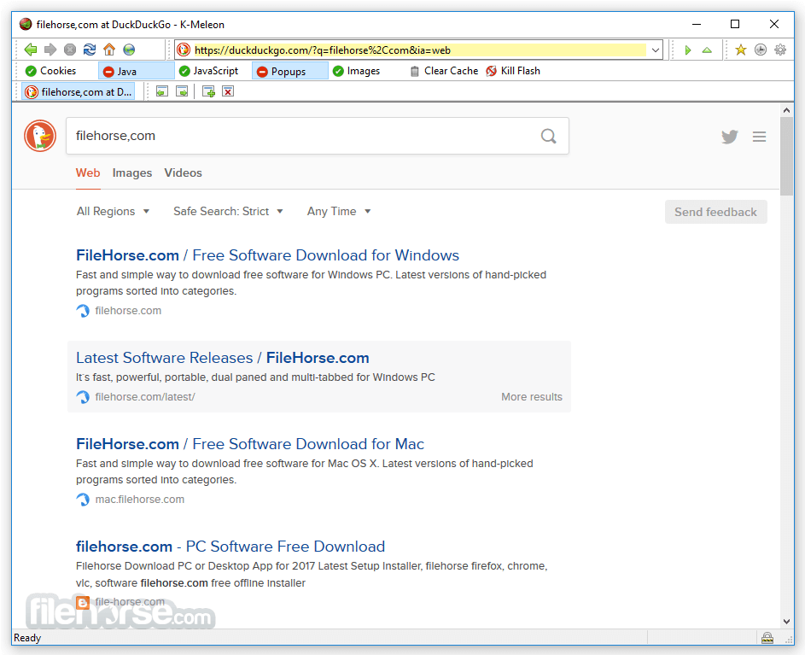
Task: Open the Safe Search: Strict dropdown
Action: [x=229, y=211]
